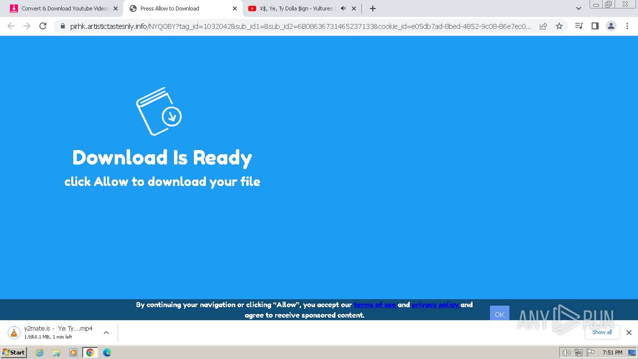Click the show desktop button
The height and width of the screenshot is (359, 638).
[632, 353]
